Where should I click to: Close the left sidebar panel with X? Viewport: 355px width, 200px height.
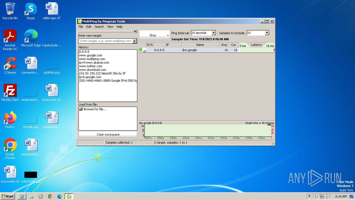pos(135,31)
